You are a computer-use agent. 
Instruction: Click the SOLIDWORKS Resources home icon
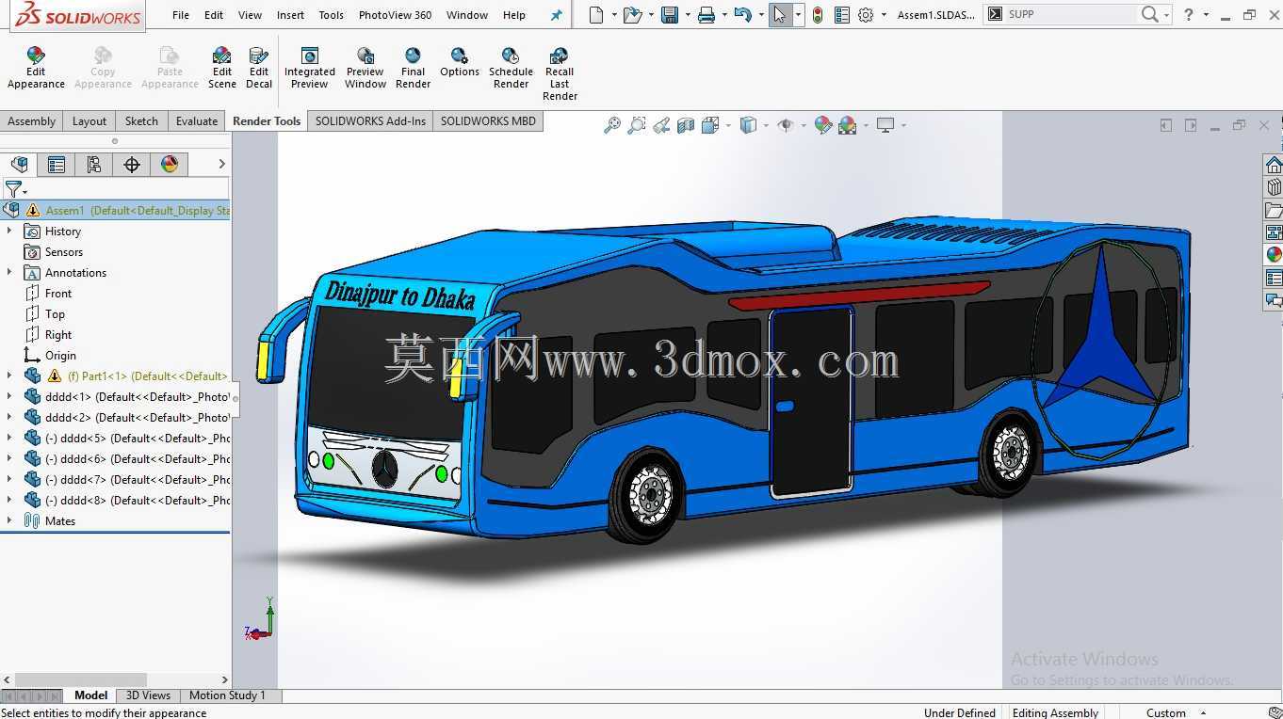tap(1274, 166)
